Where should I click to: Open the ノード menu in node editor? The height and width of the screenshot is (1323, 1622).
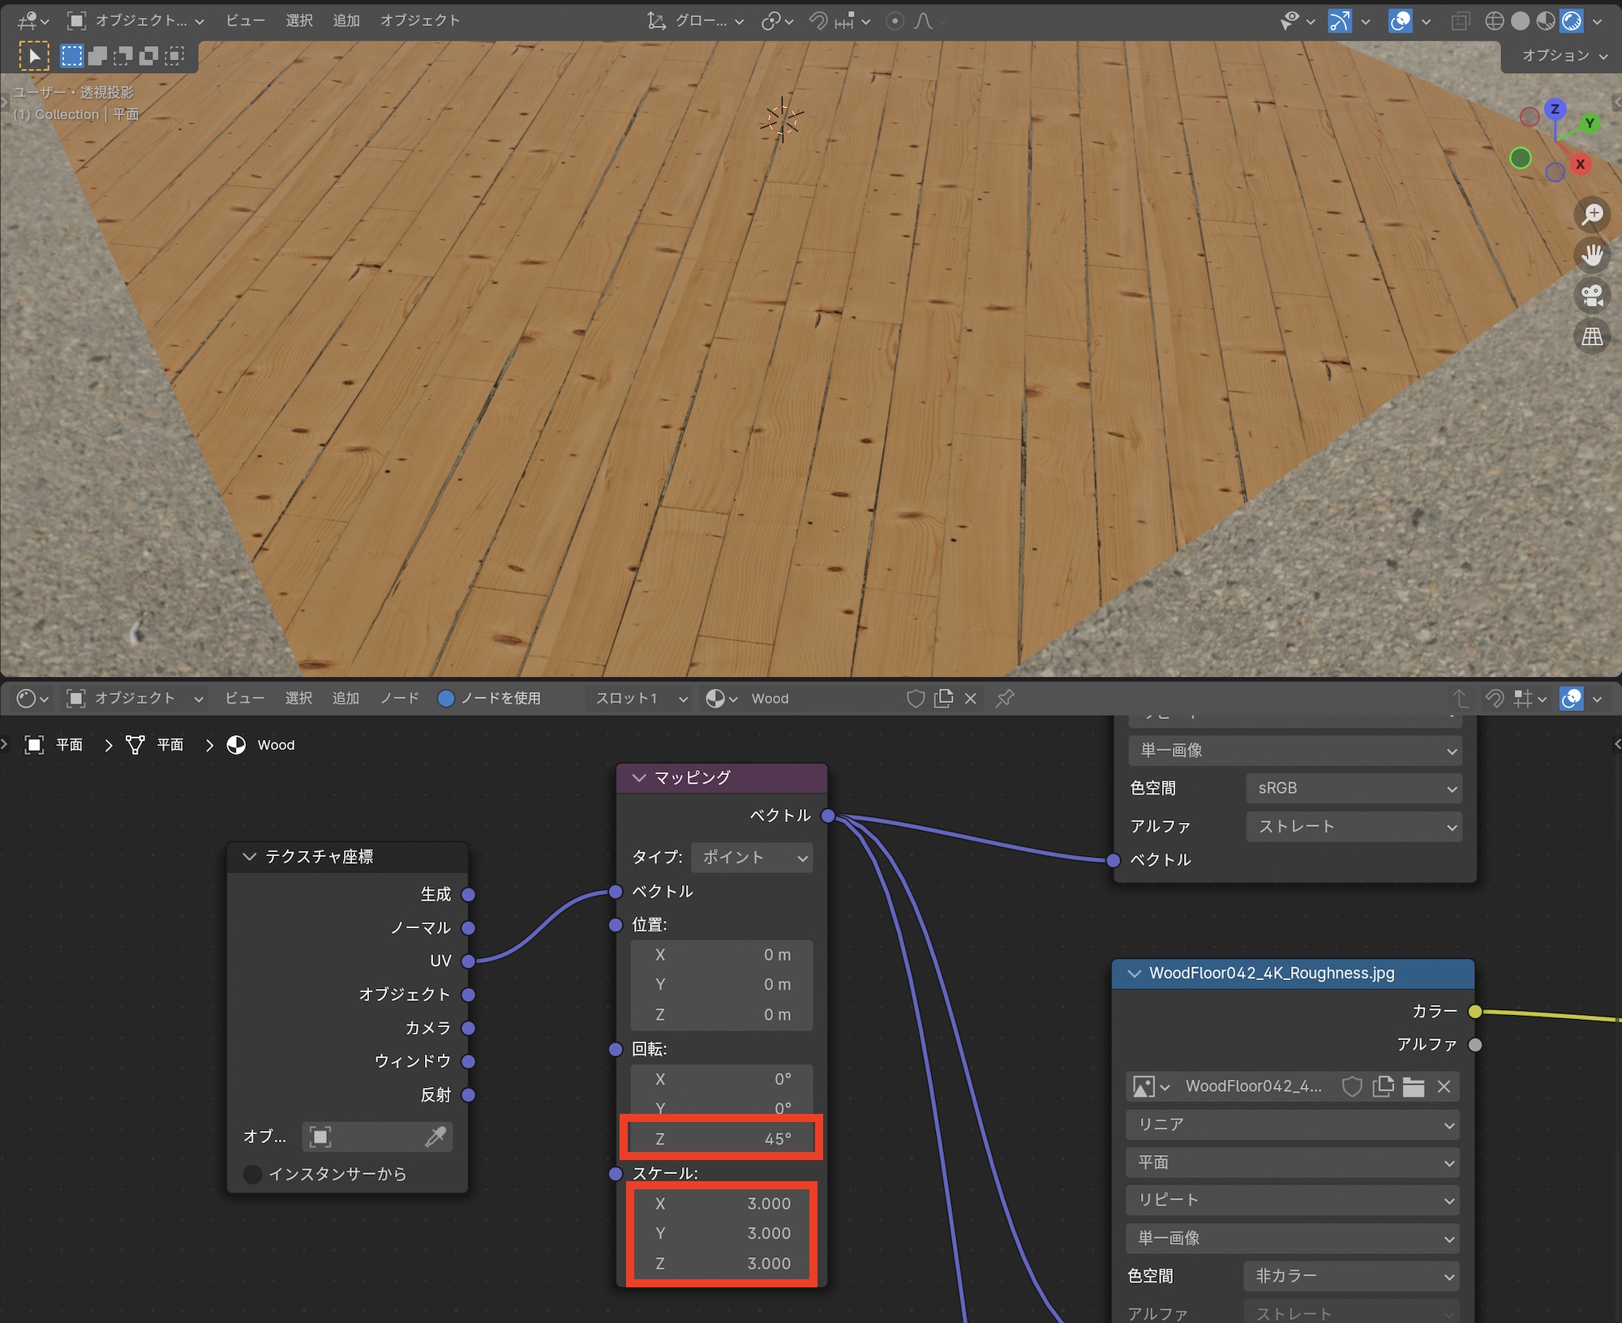[400, 698]
